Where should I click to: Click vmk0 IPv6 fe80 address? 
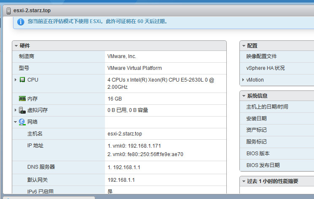[145, 154]
